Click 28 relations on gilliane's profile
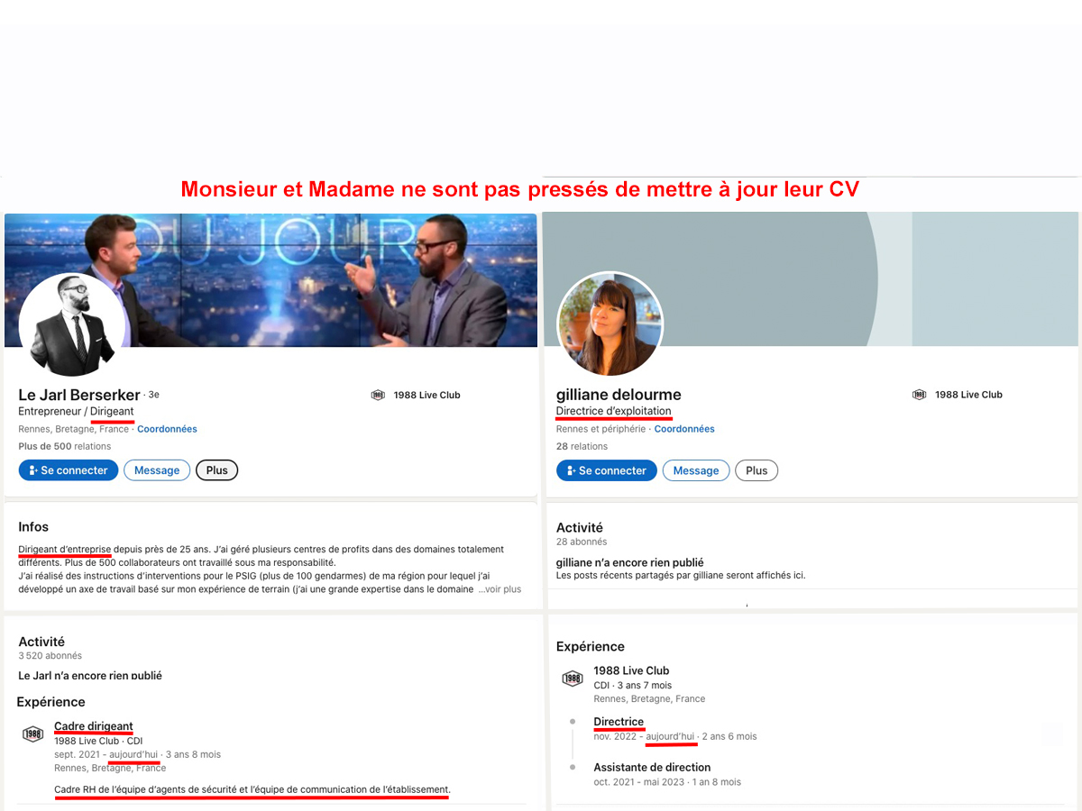 tap(582, 446)
